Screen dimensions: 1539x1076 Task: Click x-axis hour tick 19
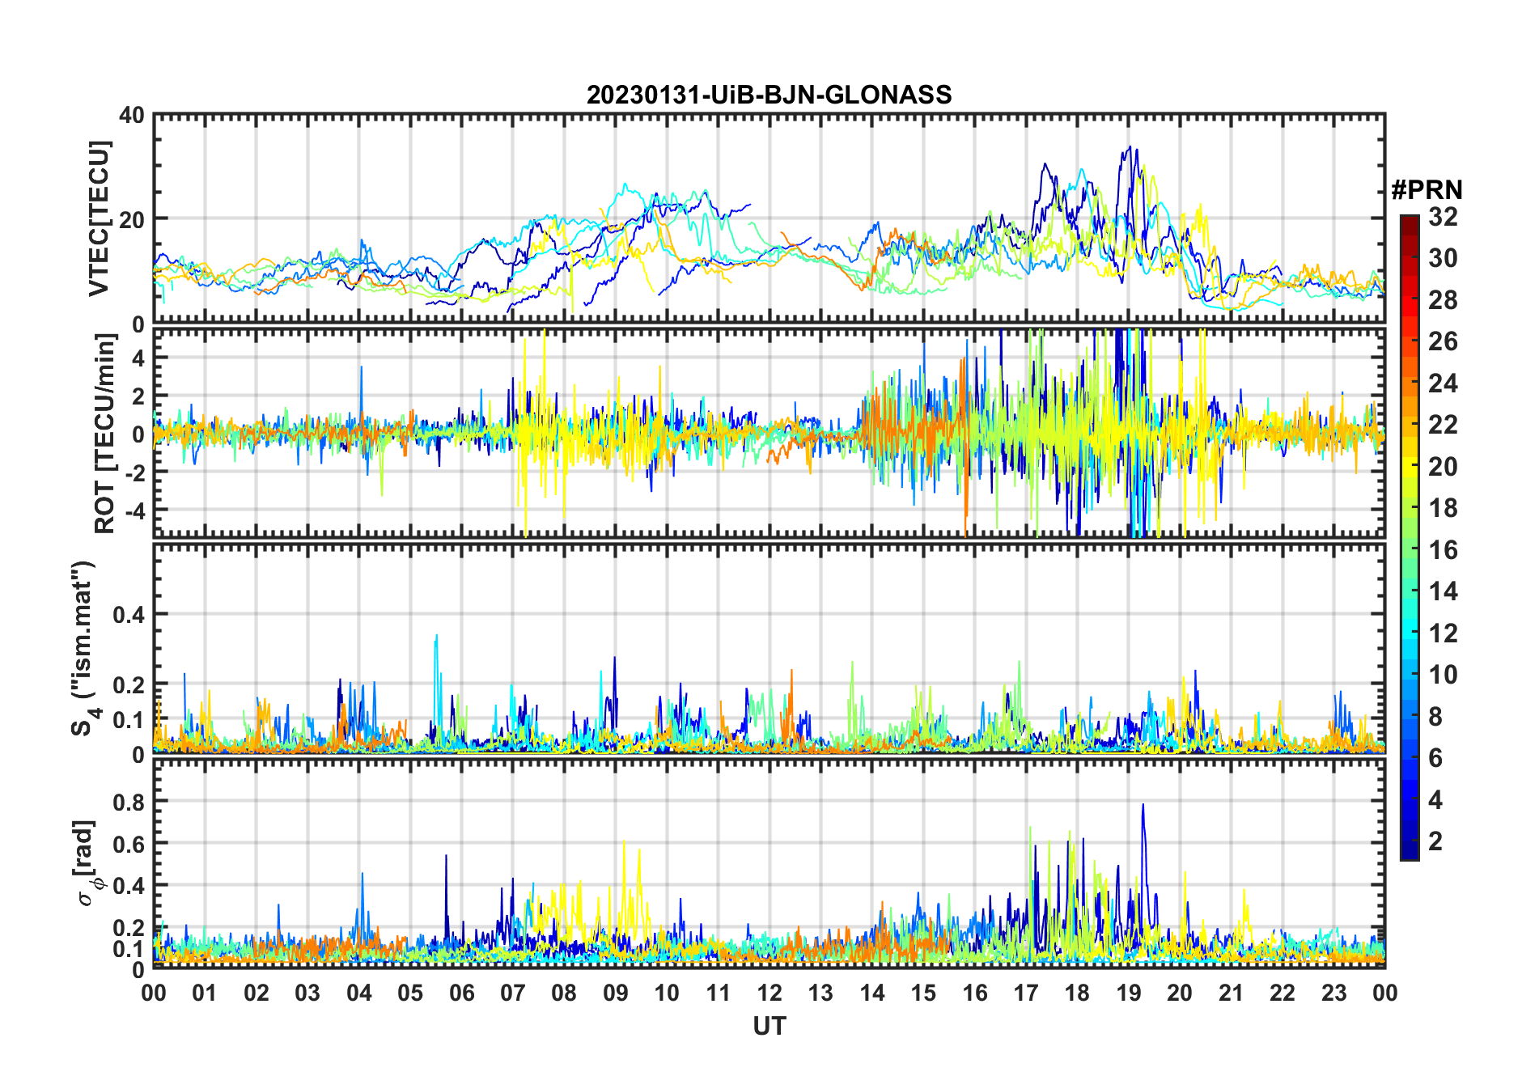pos(1129,993)
